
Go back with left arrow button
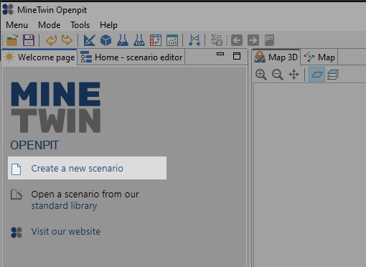[x=237, y=40]
